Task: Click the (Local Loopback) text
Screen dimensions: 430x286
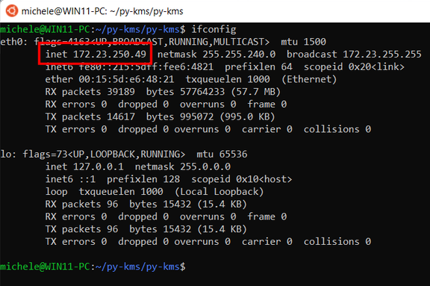Action: [x=219, y=191]
